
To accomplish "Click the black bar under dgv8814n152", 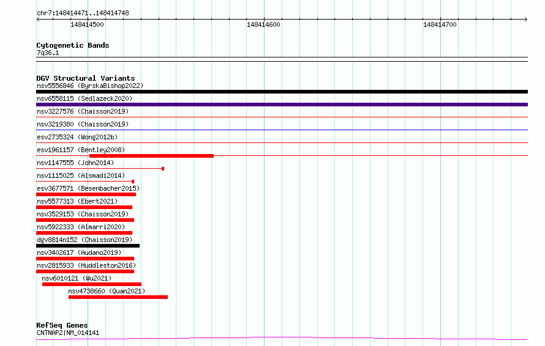I will click(88, 246).
